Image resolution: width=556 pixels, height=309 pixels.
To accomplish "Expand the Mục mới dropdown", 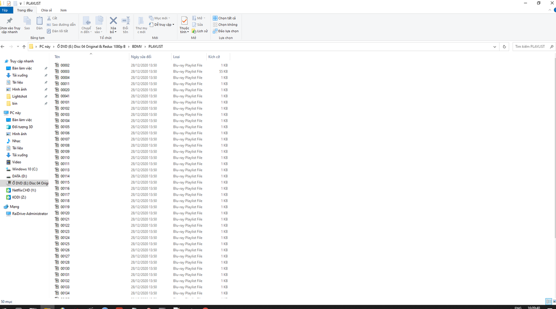I will (x=159, y=18).
